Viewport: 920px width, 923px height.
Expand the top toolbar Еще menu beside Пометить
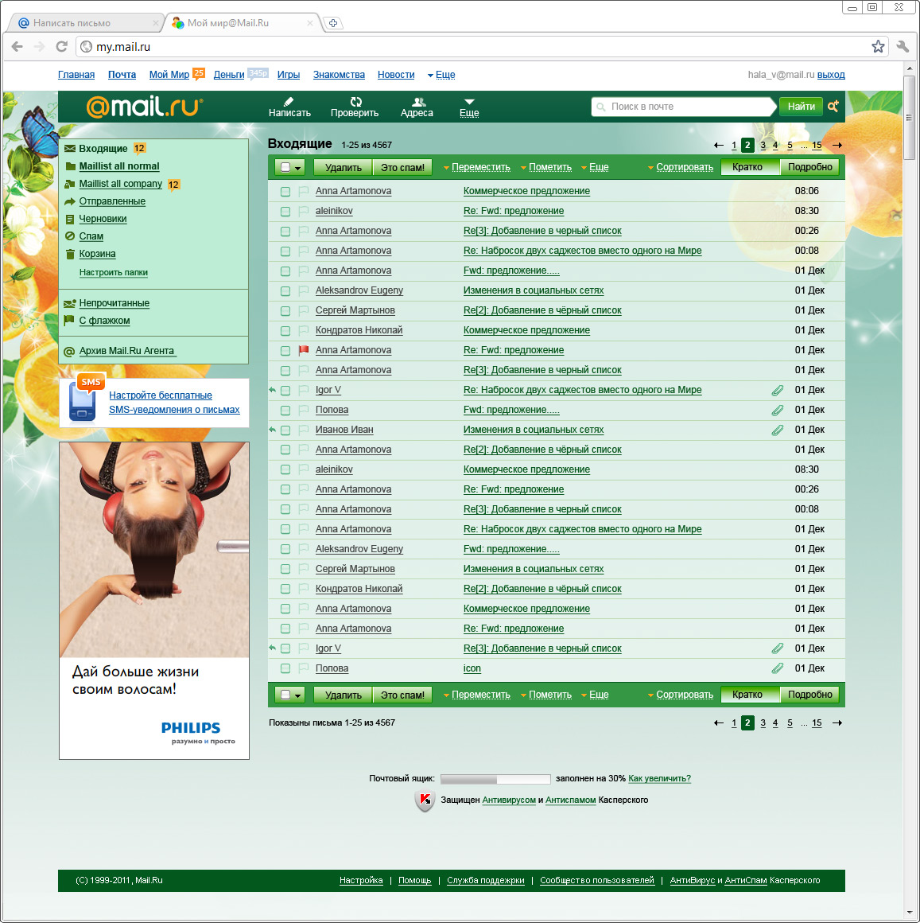point(595,167)
